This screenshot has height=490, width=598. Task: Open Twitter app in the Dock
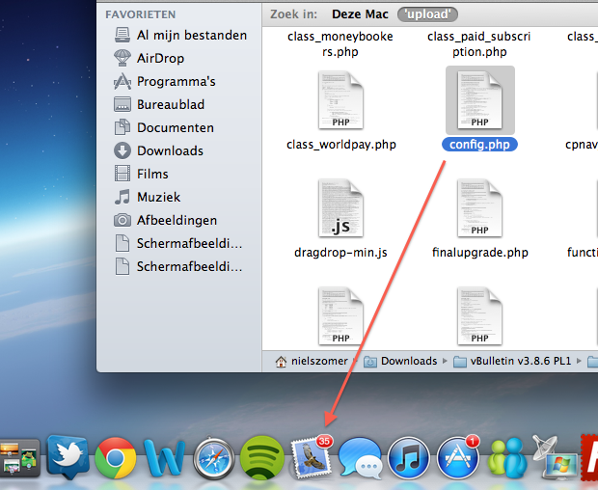click(67, 457)
